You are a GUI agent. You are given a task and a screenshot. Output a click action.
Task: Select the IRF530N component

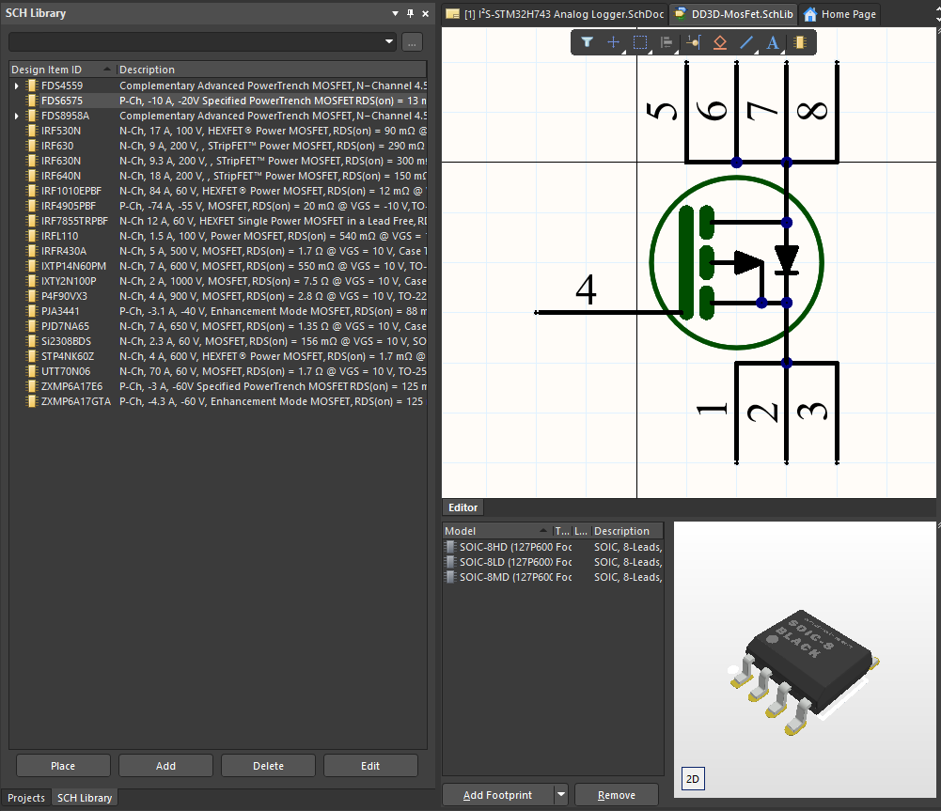218,131
